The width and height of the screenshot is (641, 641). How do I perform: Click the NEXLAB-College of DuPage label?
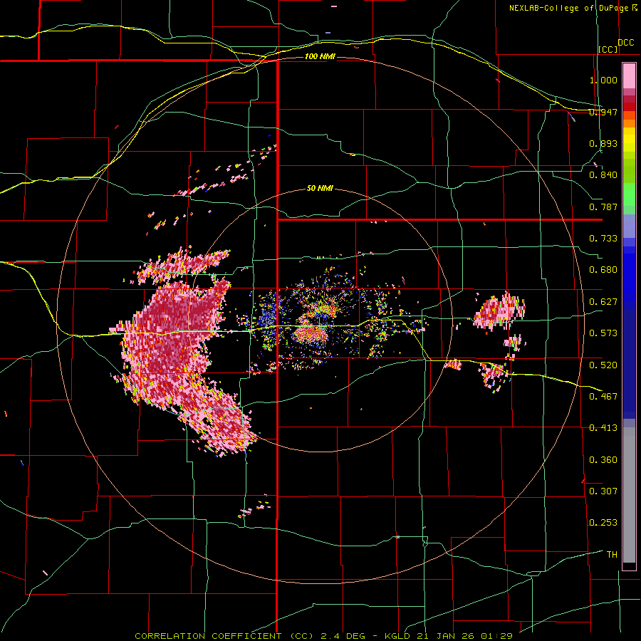tap(568, 8)
